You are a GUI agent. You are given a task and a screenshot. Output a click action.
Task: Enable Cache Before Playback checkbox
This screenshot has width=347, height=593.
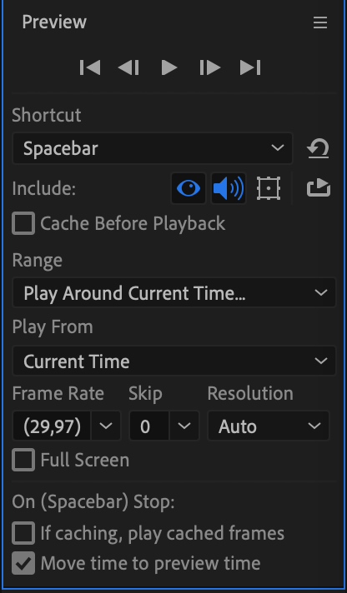23,223
